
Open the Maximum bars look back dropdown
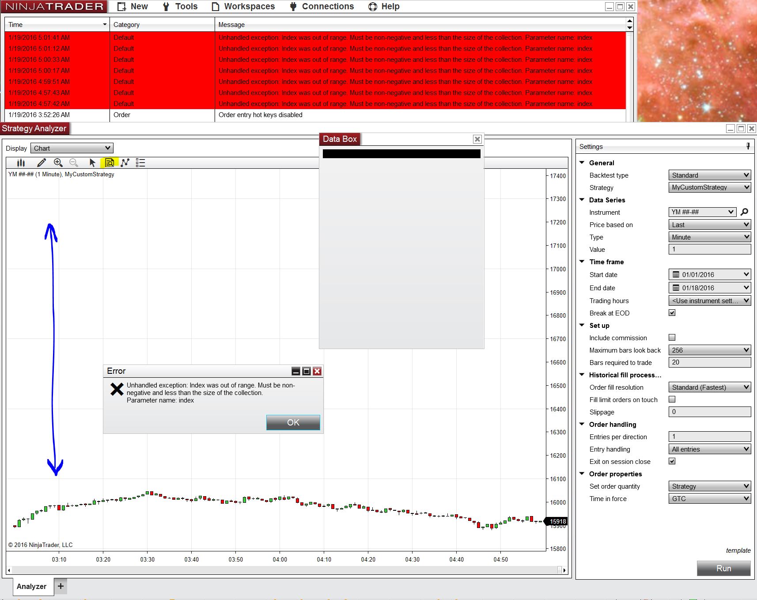[x=710, y=350]
